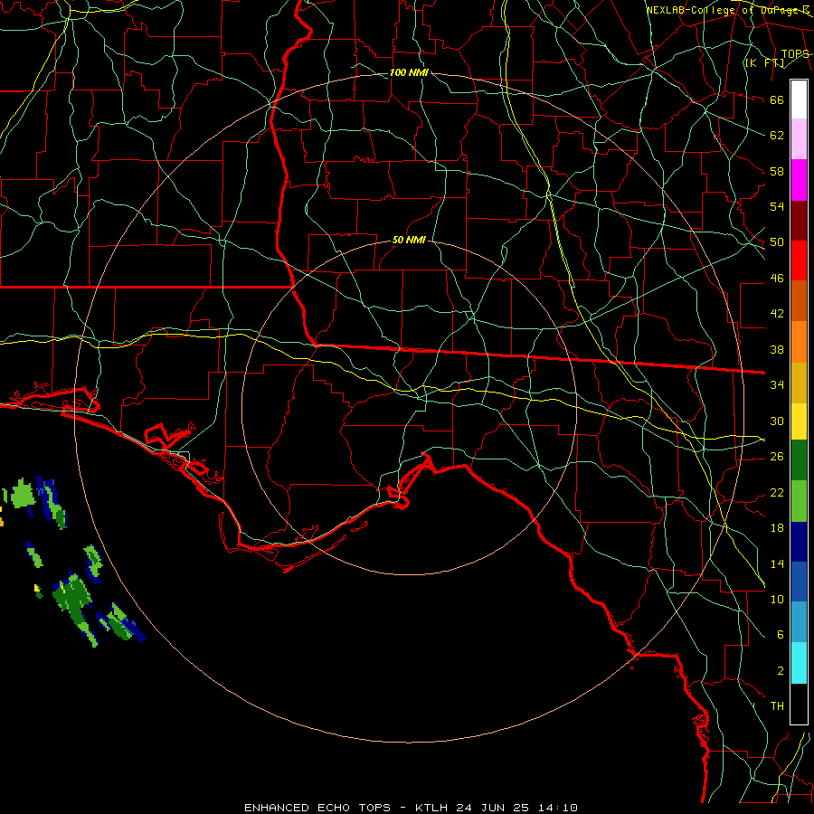
Task: Click the legend value 26
Action: pos(777,457)
